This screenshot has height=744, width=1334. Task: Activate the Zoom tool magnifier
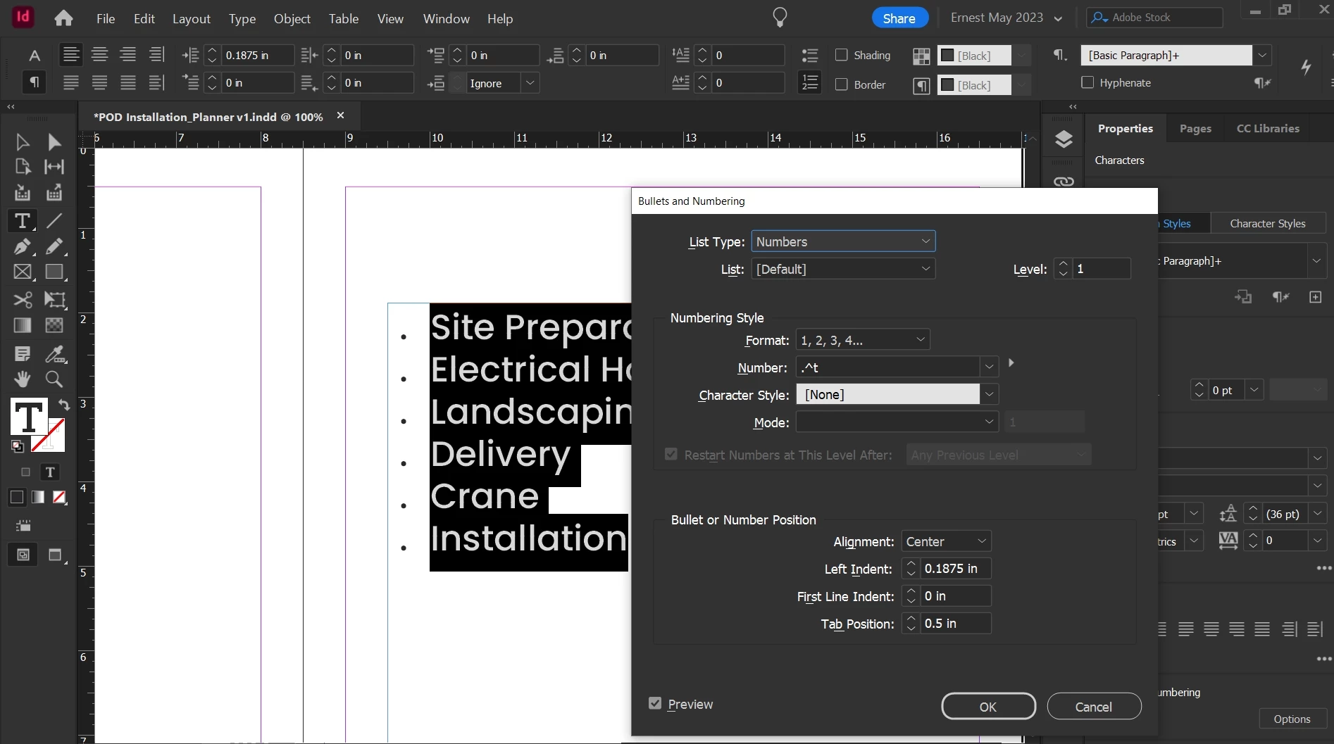pos(54,379)
